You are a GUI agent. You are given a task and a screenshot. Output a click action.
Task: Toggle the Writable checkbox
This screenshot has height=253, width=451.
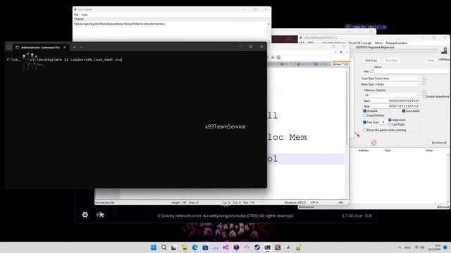365,111
